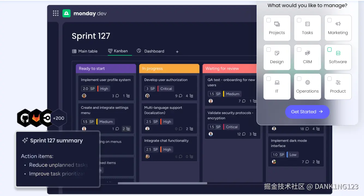Open comments on Develop user authorization card
Image resolution: width=364 pixels, height=196 pixels.
coord(179,96)
